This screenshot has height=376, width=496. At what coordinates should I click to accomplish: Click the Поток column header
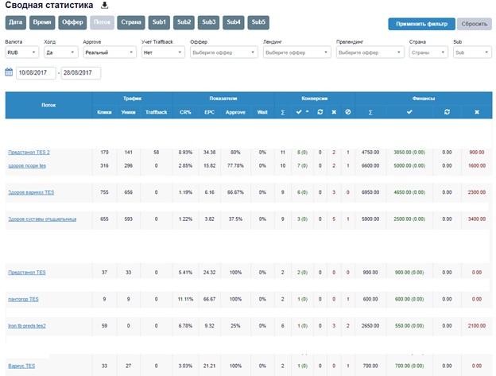48,105
